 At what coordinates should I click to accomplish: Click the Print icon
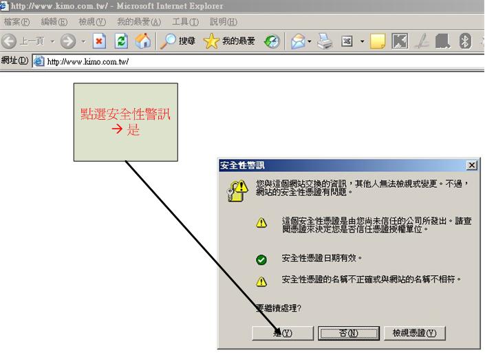(325, 41)
